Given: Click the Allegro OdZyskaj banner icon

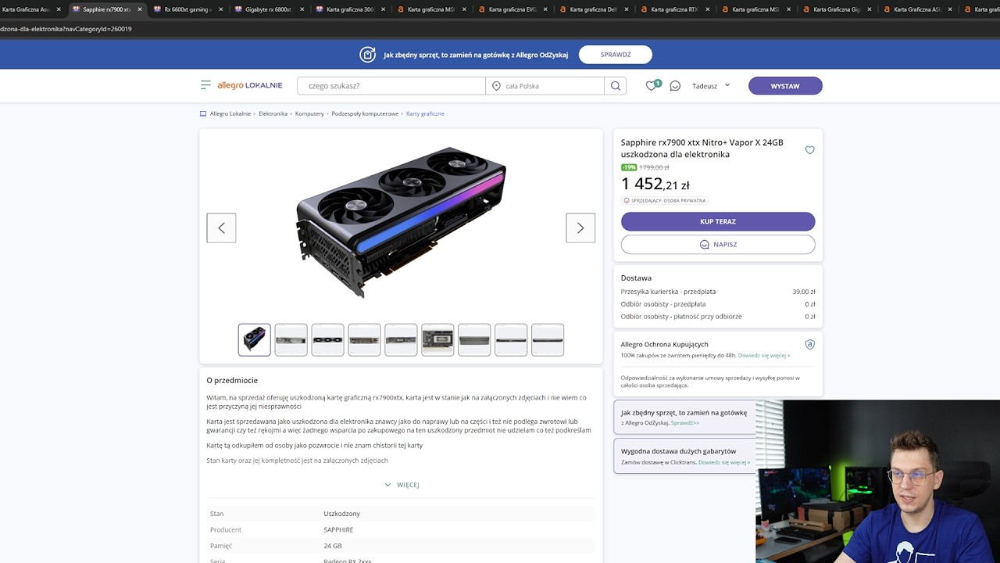Looking at the screenshot, I should 367,55.
